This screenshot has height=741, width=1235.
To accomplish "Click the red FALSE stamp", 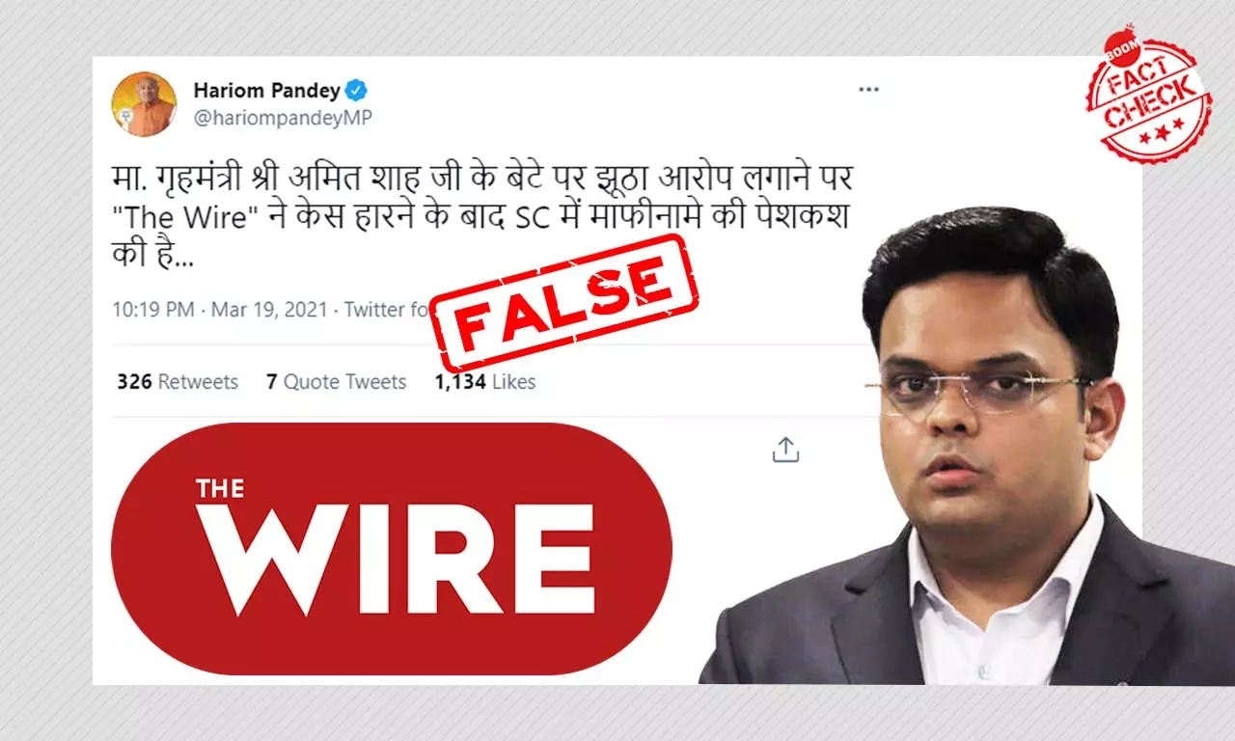I will [563, 289].
